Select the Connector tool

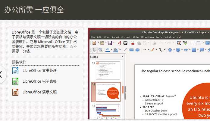click(161, 50)
